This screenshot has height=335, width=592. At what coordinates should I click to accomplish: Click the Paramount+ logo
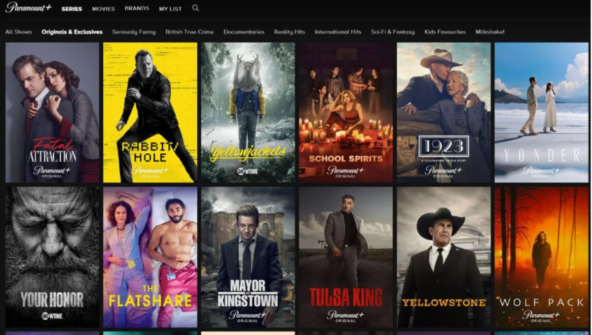click(x=29, y=8)
